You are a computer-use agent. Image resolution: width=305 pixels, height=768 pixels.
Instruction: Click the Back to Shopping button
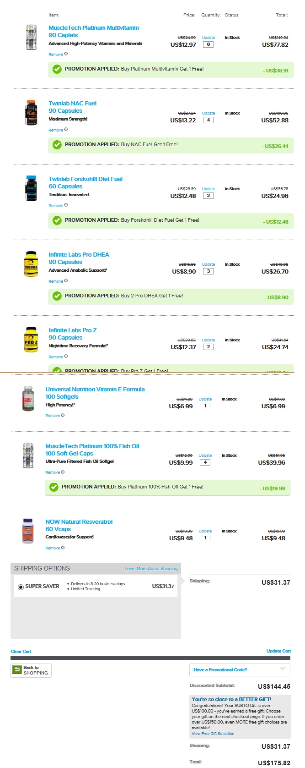[x=31, y=670]
